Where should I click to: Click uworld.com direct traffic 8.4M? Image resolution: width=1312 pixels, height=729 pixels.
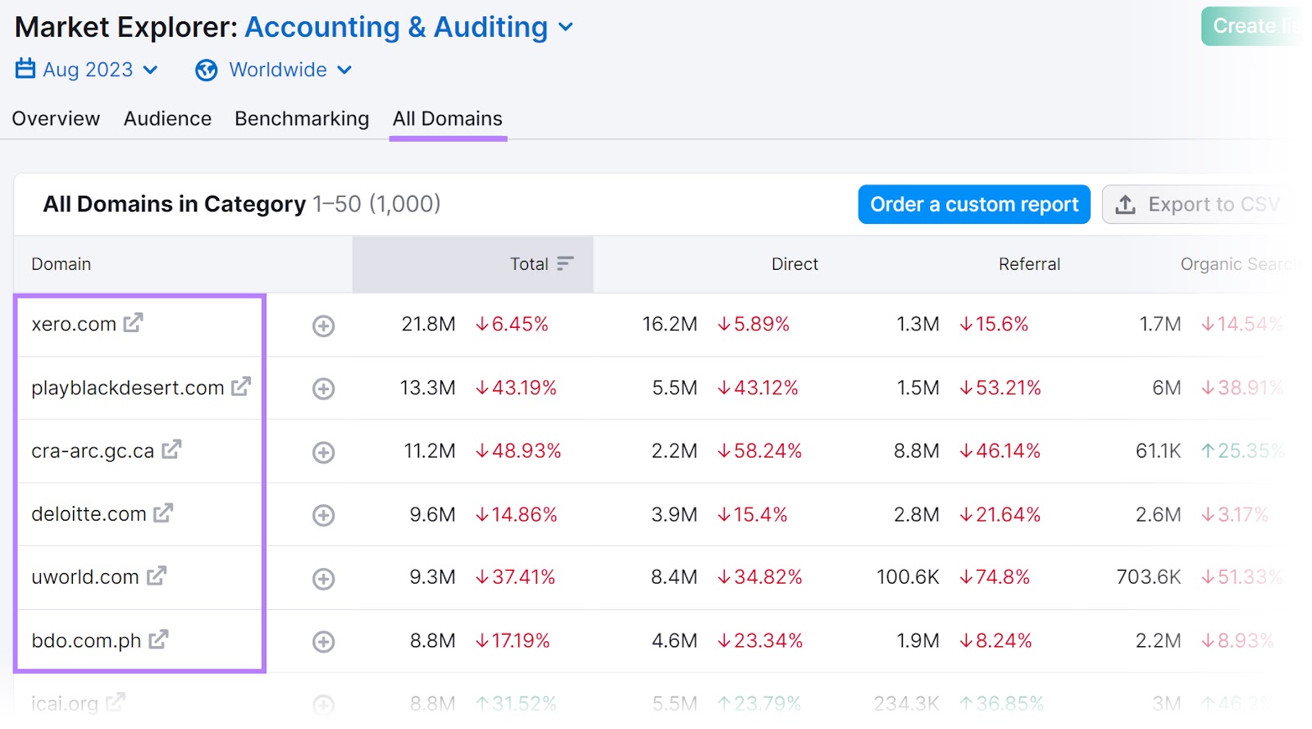tap(674, 576)
